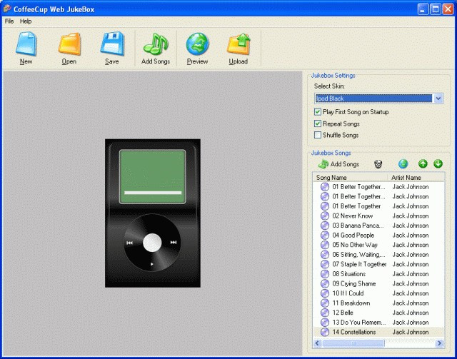Select song '10 If I Could'
This screenshot has width=457, height=359.
click(x=379, y=293)
